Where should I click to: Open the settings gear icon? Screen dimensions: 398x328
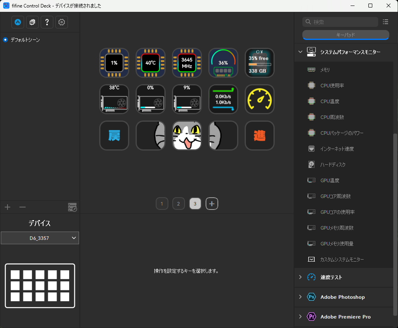[x=62, y=22]
